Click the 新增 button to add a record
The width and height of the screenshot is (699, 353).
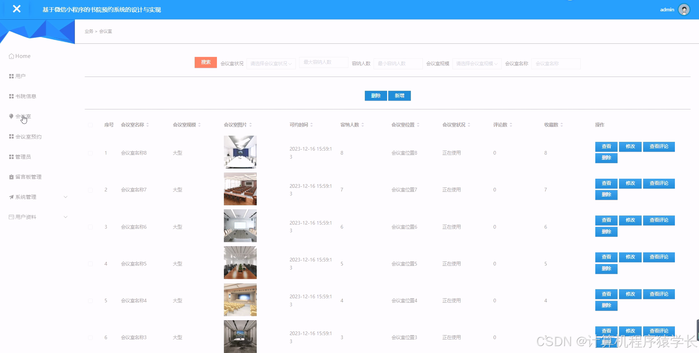399,96
